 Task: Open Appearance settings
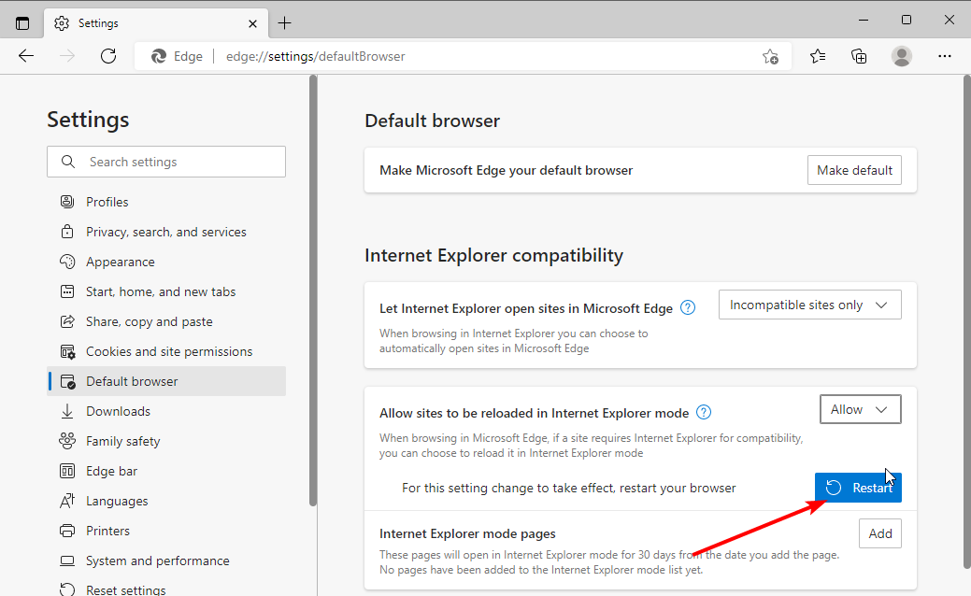(x=166, y=262)
